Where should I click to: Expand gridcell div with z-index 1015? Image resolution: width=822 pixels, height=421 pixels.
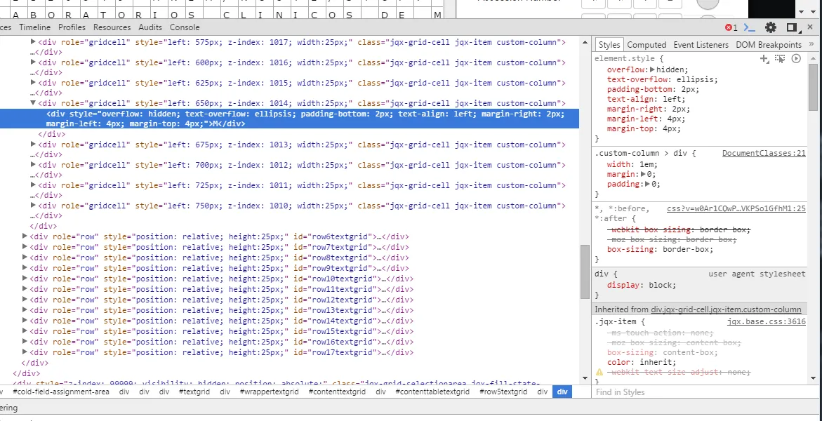click(33, 82)
